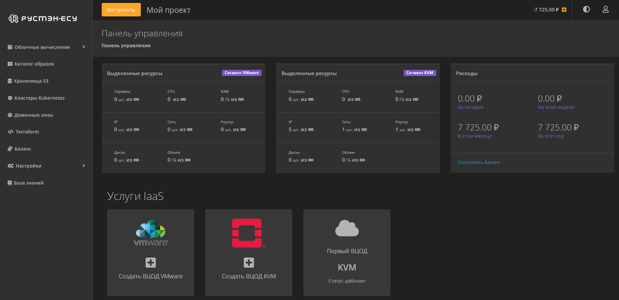Click the VMware logo
This screenshot has height=300, width=619.
[151, 233]
